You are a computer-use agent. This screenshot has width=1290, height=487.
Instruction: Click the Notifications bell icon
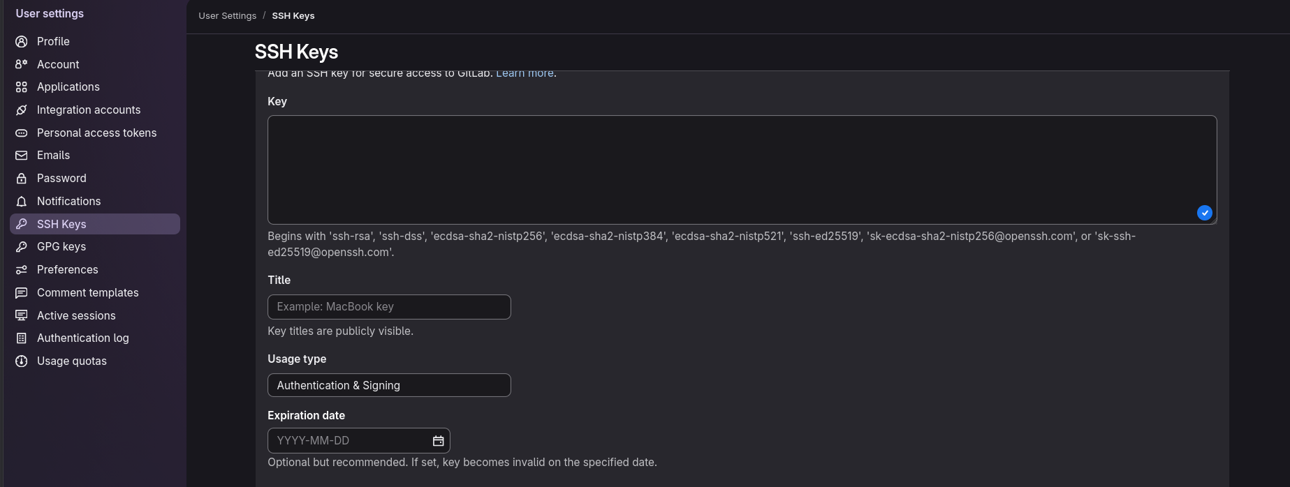(x=22, y=202)
